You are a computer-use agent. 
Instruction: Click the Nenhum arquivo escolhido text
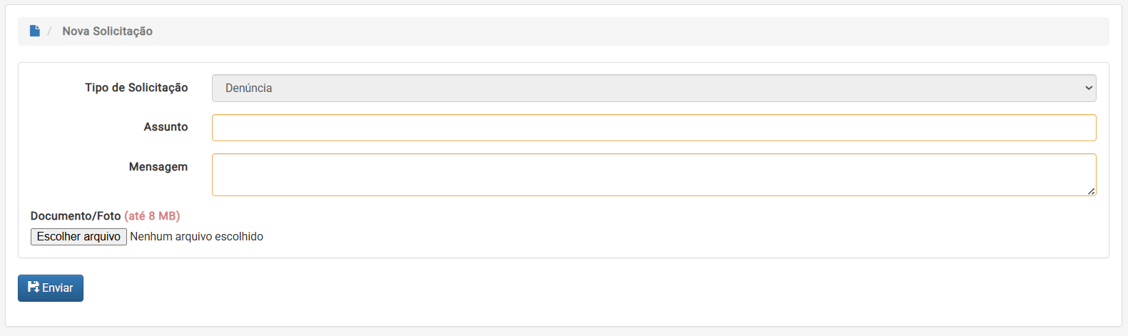coord(196,237)
